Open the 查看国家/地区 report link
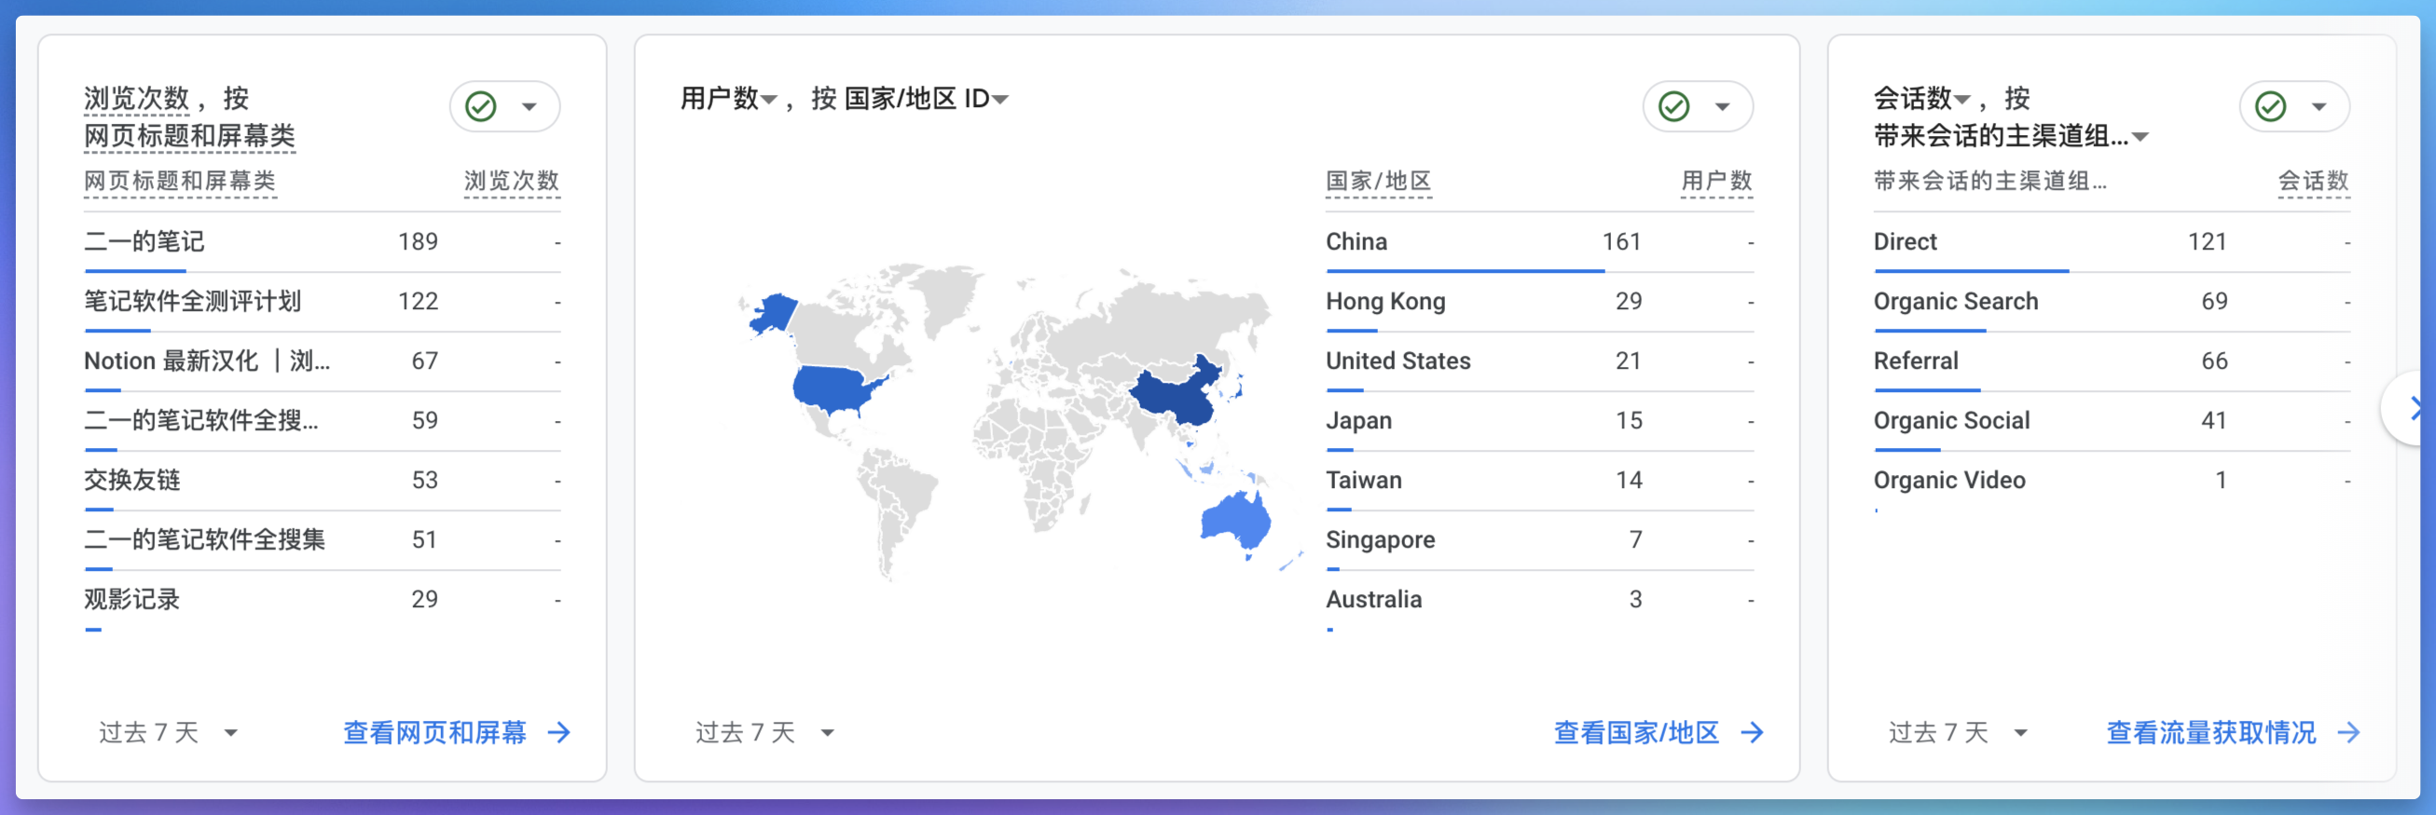Image resolution: width=2436 pixels, height=815 pixels. pos(1658,732)
